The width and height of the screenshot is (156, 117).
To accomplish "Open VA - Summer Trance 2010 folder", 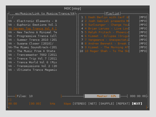I will (32, 40).
